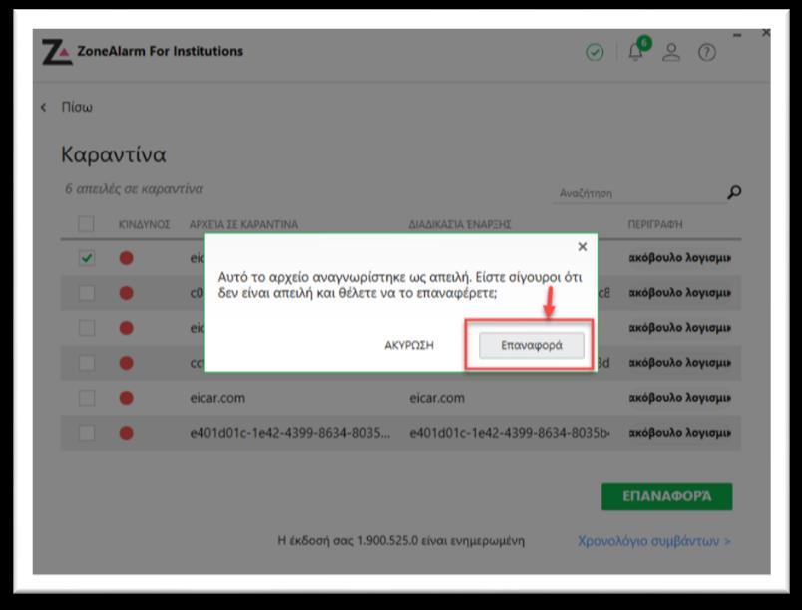
Task: Click the Καραντίνα page heading
Action: click(x=114, y=154)
